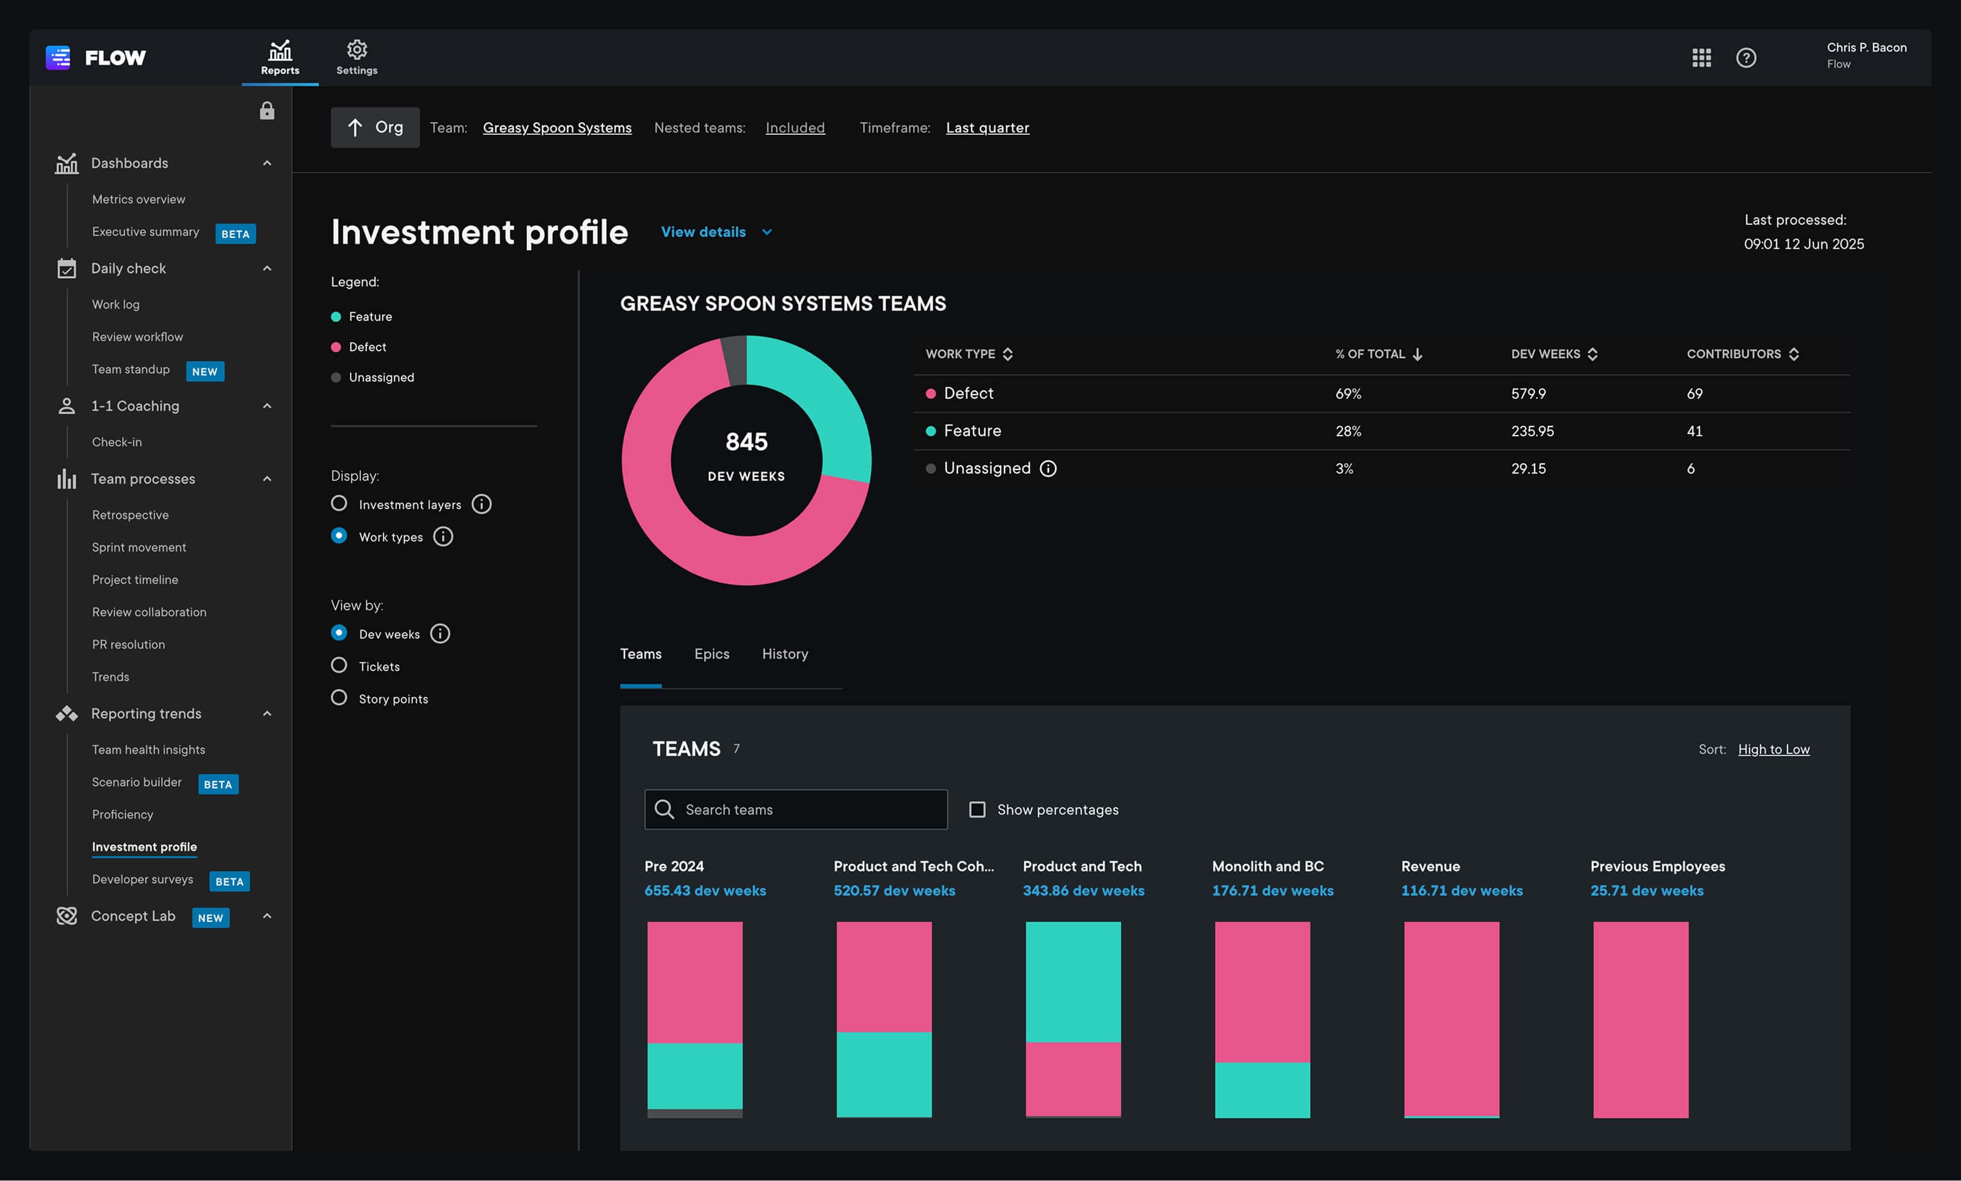
Task: Open Executive summary in sidebar
Action: click(x=146, y=232)
